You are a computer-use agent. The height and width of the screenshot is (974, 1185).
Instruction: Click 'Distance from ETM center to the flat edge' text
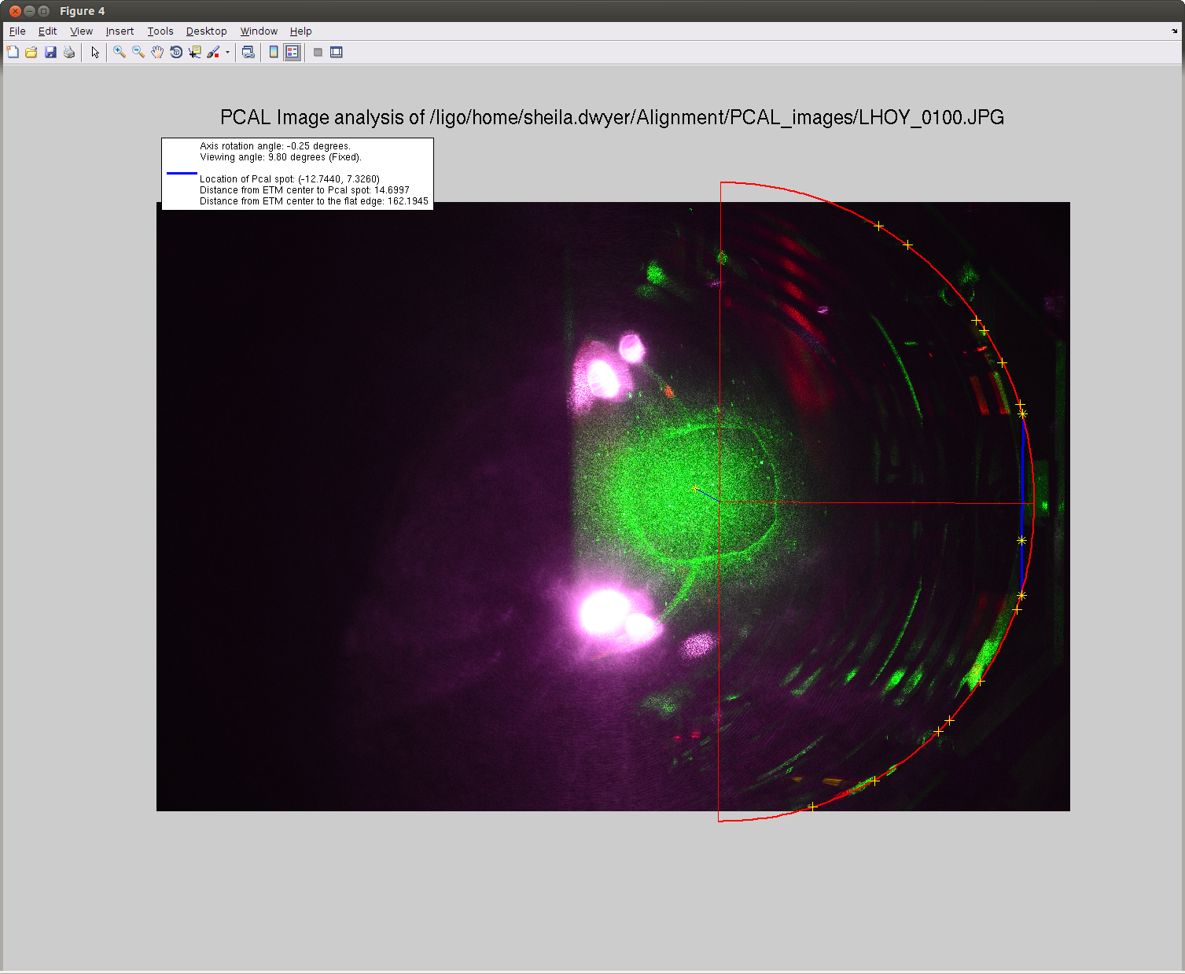(315, 201)
